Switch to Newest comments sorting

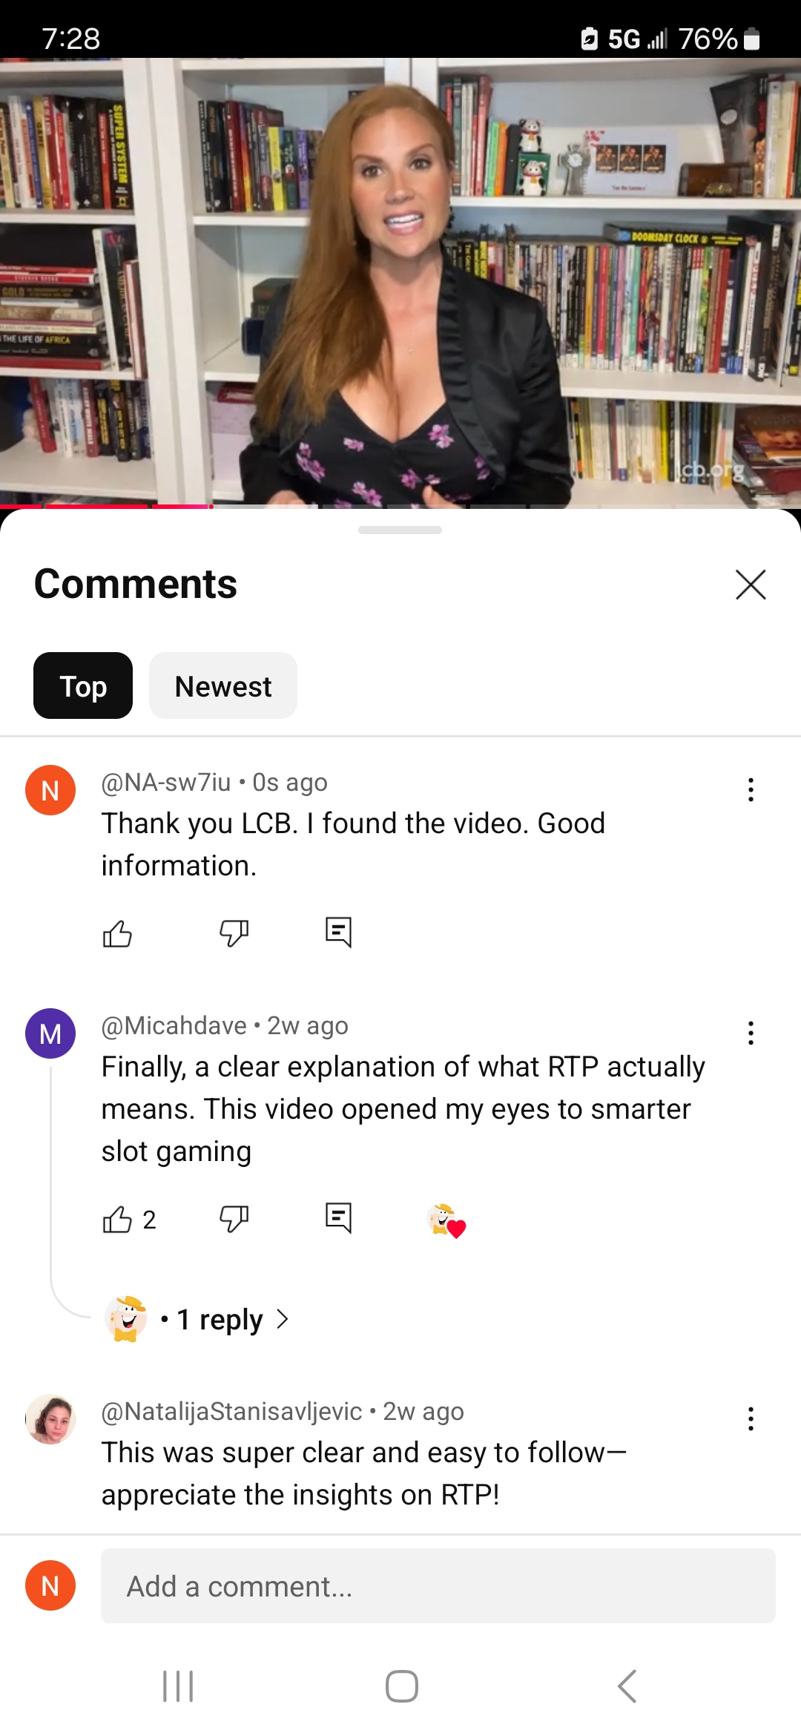click(223, 686)
